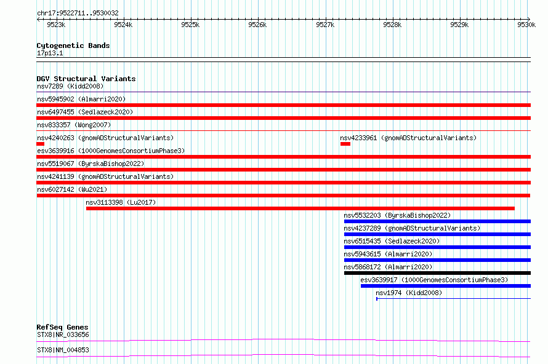Click the DGV Structural Variants track title
The height and width of the screenshot is (364, 548).
(86, 79)
